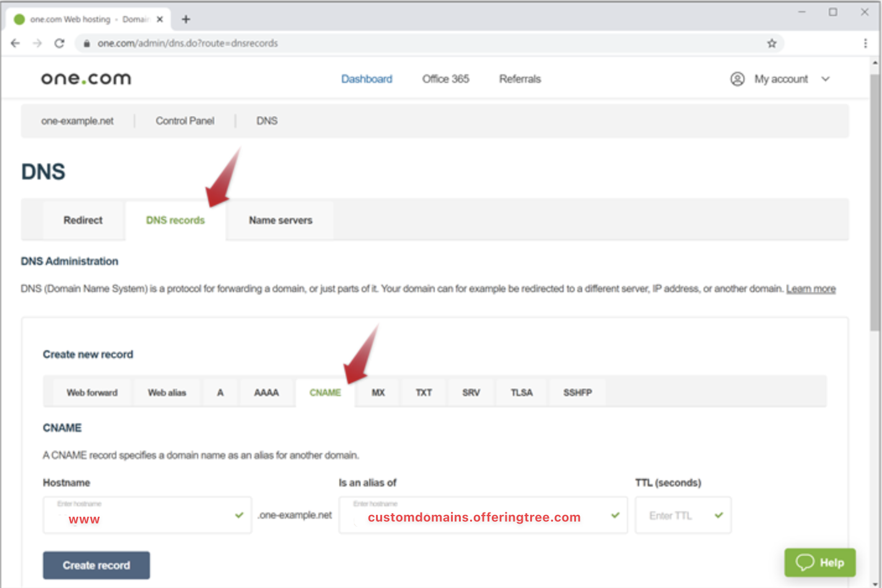Screen dimensions: 882x588
Task: Reload the current page
Action: tap(59, 43)
